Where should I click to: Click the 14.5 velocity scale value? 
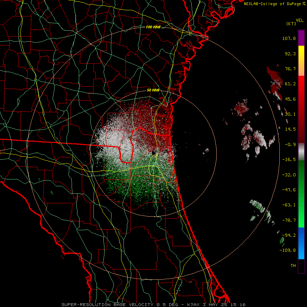[x=290, y=129]
